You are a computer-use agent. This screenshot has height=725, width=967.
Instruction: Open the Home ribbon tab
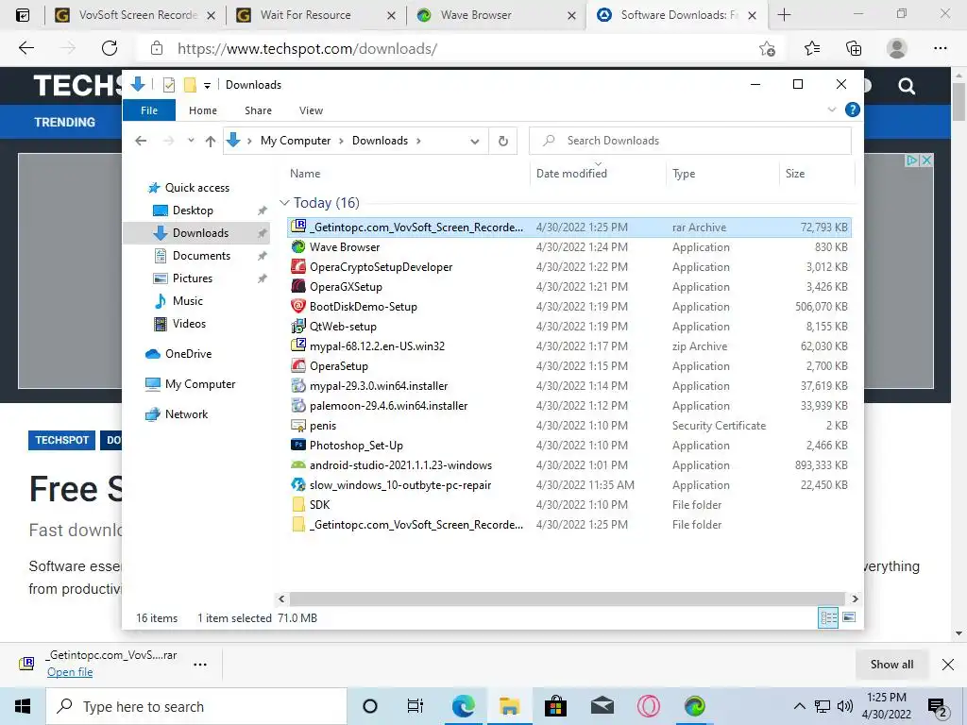[203, 110]
